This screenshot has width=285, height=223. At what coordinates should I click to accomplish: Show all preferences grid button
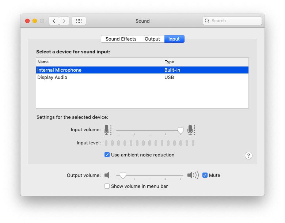(79, 21)
